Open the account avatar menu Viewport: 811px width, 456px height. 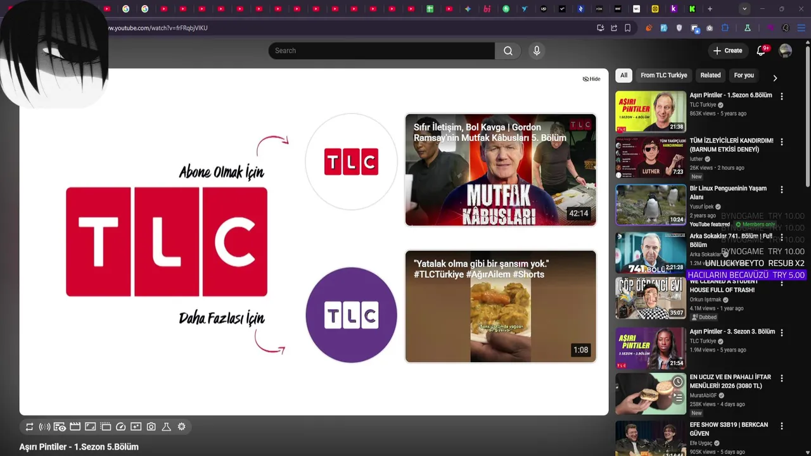(x=786, y=51)
